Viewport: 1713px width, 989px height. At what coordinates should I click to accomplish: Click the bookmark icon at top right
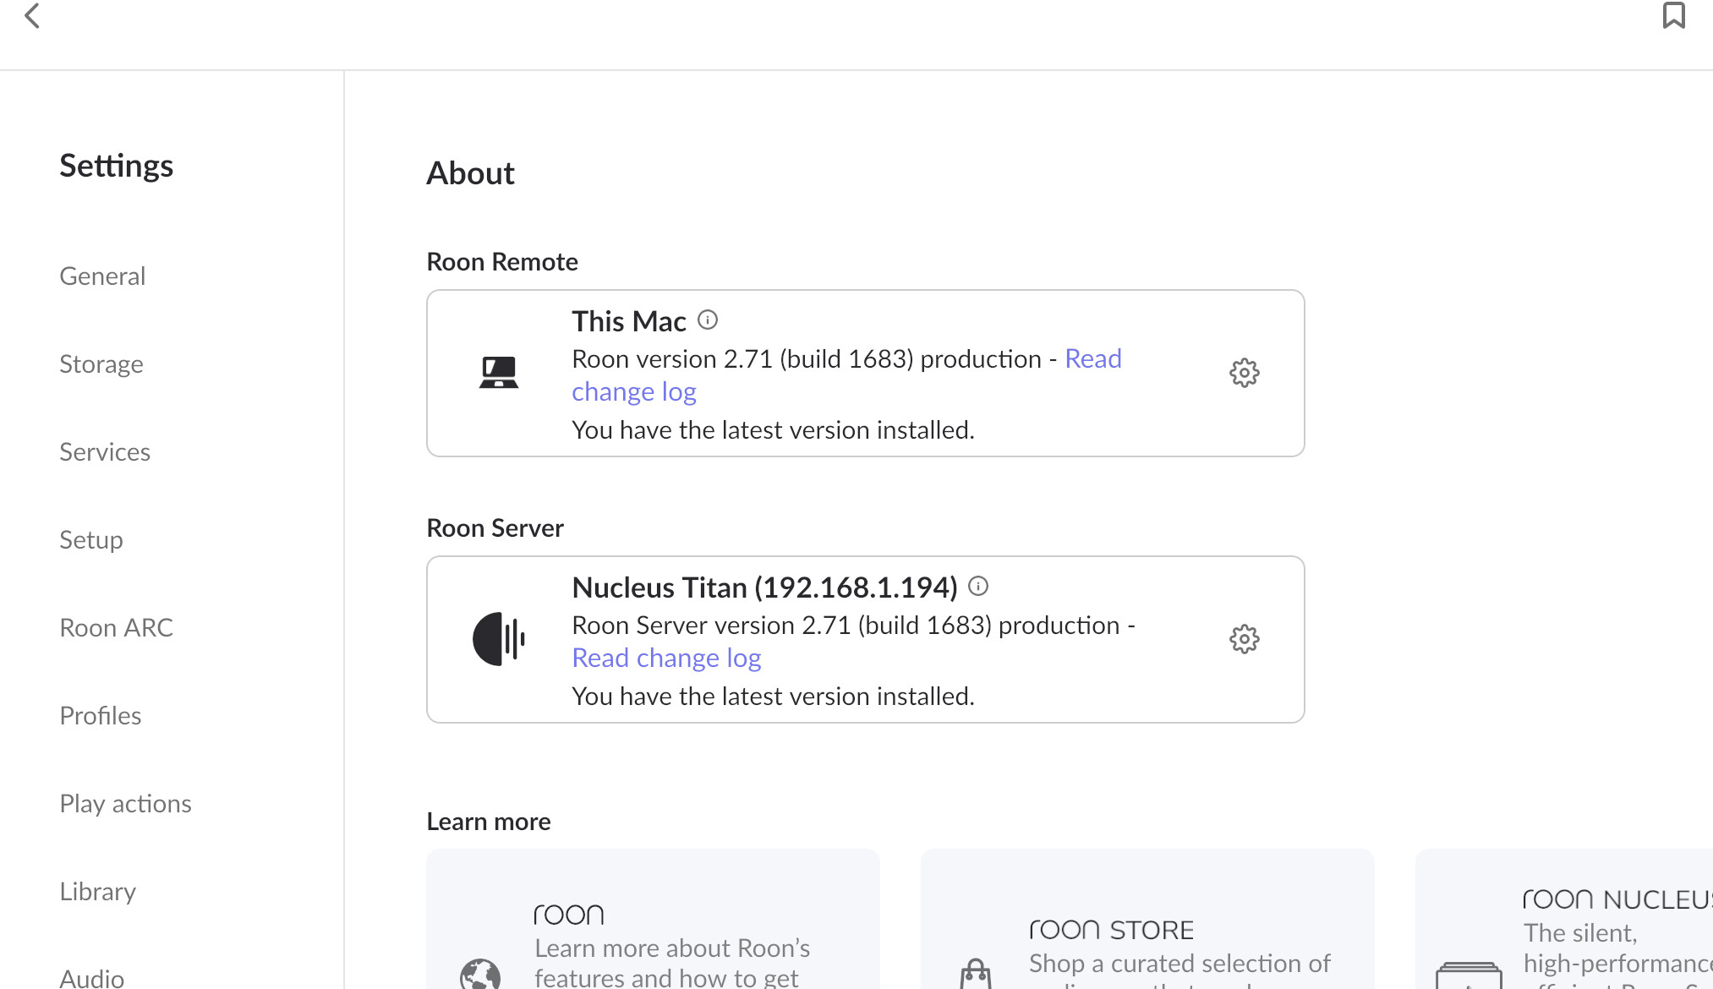tap(1673, 15)
